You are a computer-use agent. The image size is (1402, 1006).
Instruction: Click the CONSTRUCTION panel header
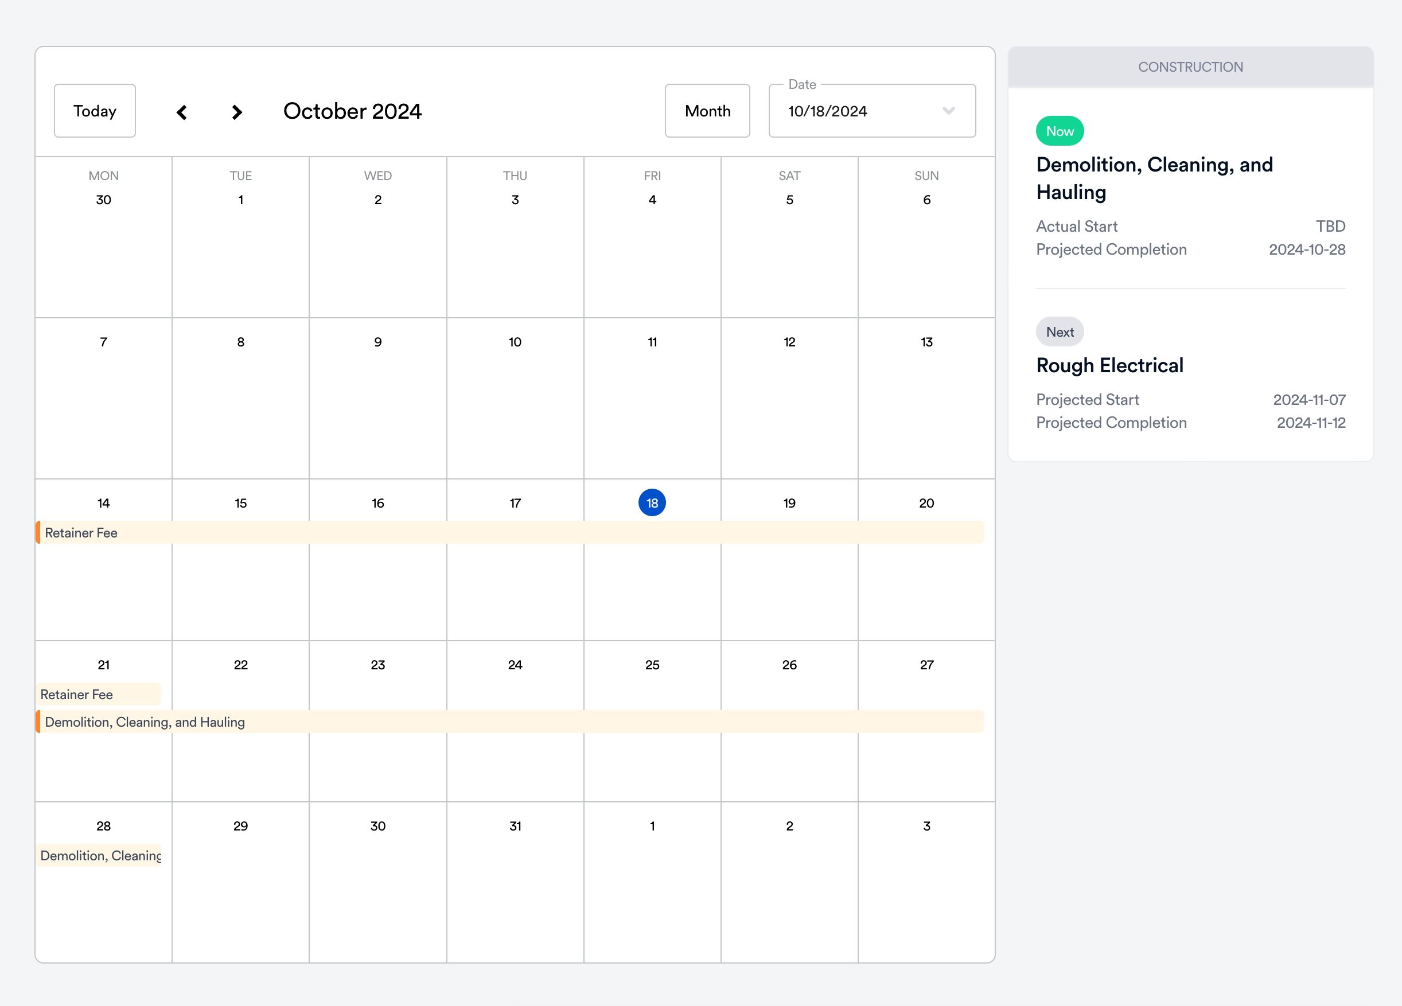click(1190, 67)
